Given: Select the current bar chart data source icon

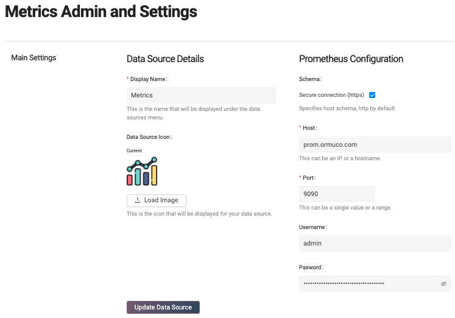Looking at the screenshot, I should (142, 172).
